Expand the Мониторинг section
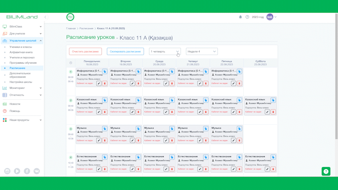This screenshot has height=190, width=338. tap(22, 88)
